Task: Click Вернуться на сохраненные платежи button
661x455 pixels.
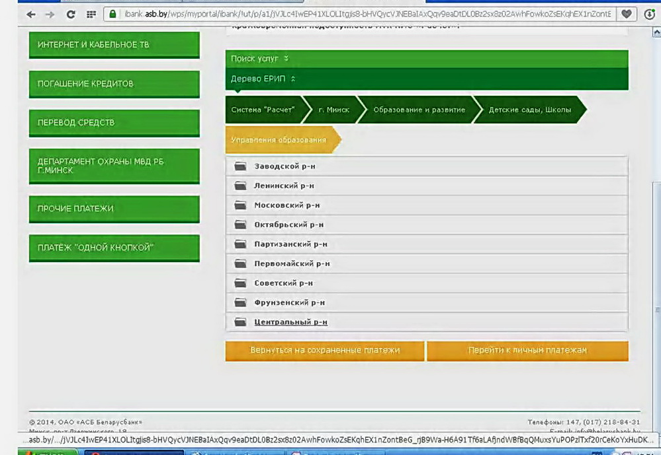Action: click(325, 350)
